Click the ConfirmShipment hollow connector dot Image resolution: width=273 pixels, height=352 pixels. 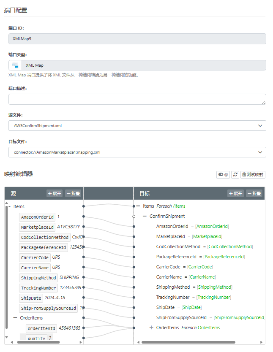(x=134, y=216)
